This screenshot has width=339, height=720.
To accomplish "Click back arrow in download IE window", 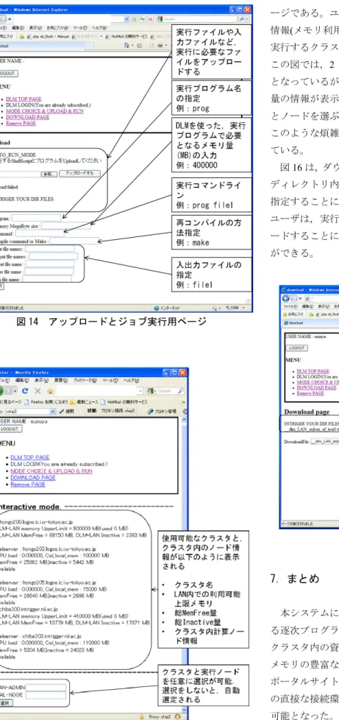I will tap(285, 297).
